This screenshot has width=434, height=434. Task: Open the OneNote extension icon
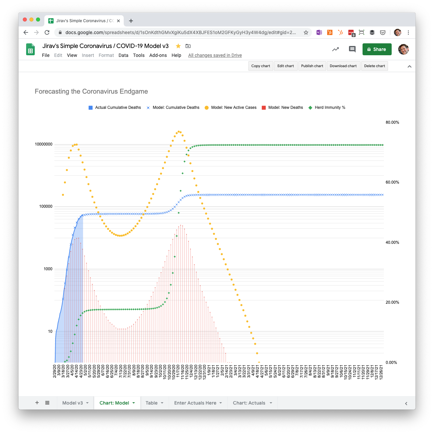[x=319, y=32]
